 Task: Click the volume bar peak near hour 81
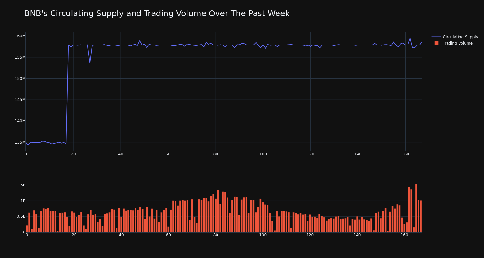[218, 211]
